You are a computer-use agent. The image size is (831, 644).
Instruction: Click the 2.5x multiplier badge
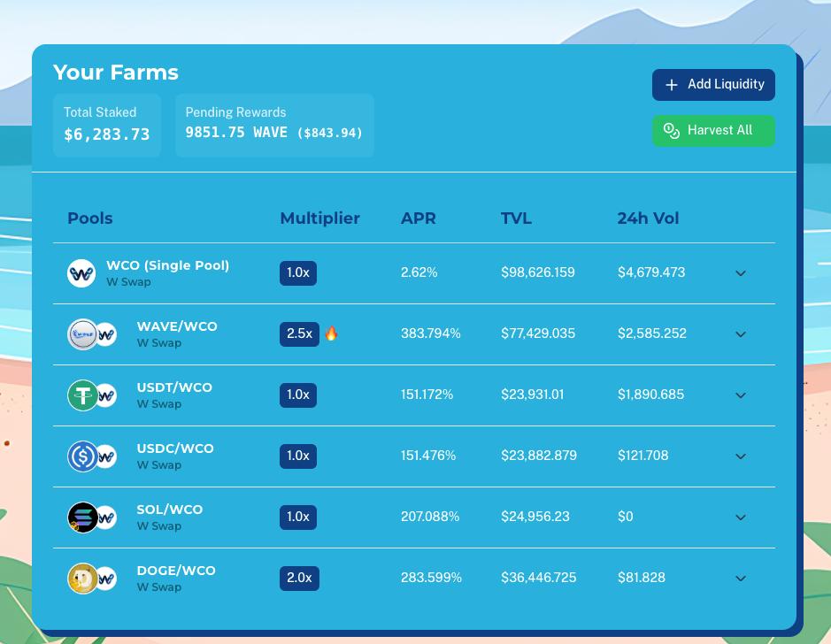(299, 334)
